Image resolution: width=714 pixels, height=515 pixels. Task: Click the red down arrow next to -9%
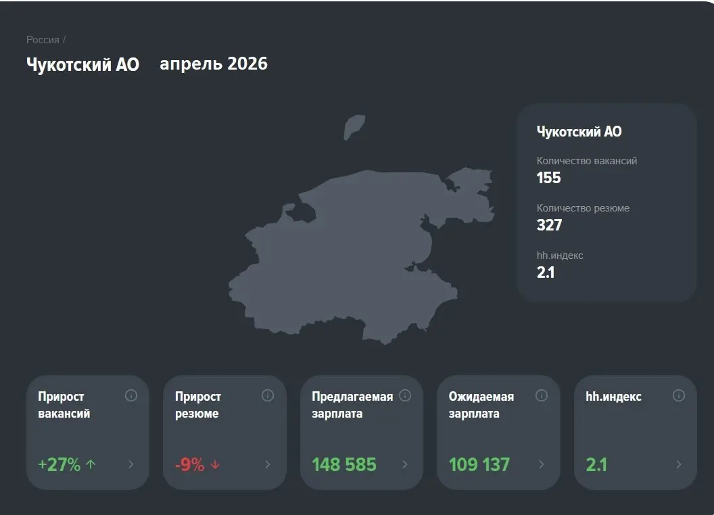coord(215,465)
